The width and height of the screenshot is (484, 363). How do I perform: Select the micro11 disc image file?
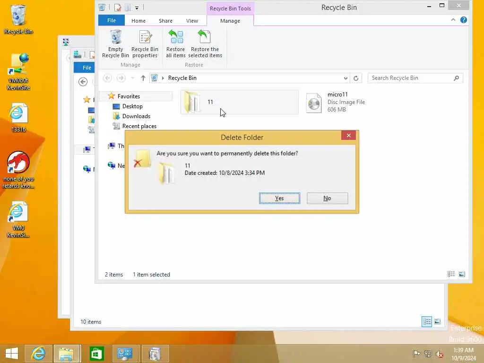(337, 102)
